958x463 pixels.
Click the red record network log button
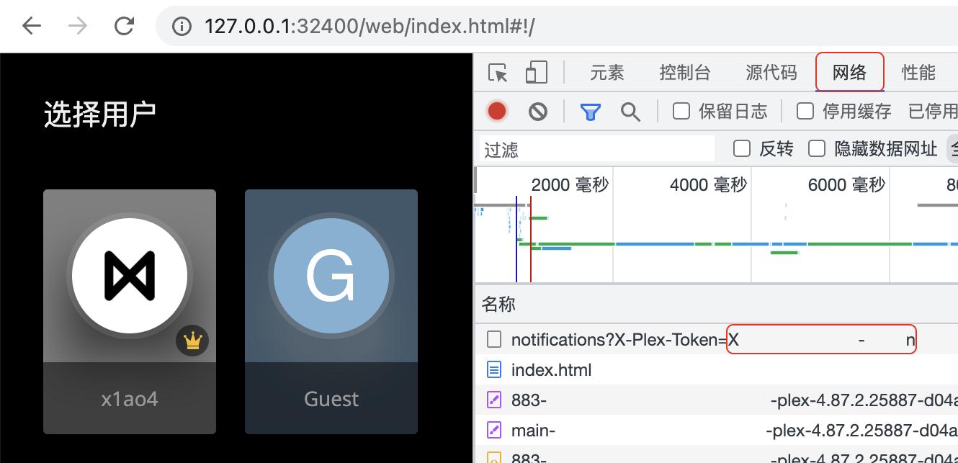click(496, 112)
